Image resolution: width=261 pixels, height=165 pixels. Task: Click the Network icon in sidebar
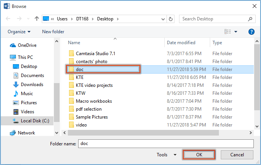pyautogui.click(x=13, y=133)
